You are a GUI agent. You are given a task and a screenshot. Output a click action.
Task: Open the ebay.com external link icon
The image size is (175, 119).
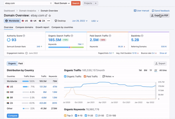tap(46, 16)
